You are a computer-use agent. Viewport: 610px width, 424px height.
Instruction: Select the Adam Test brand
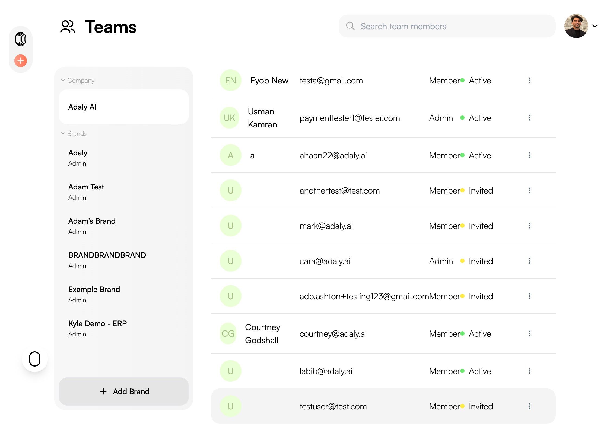86,187
